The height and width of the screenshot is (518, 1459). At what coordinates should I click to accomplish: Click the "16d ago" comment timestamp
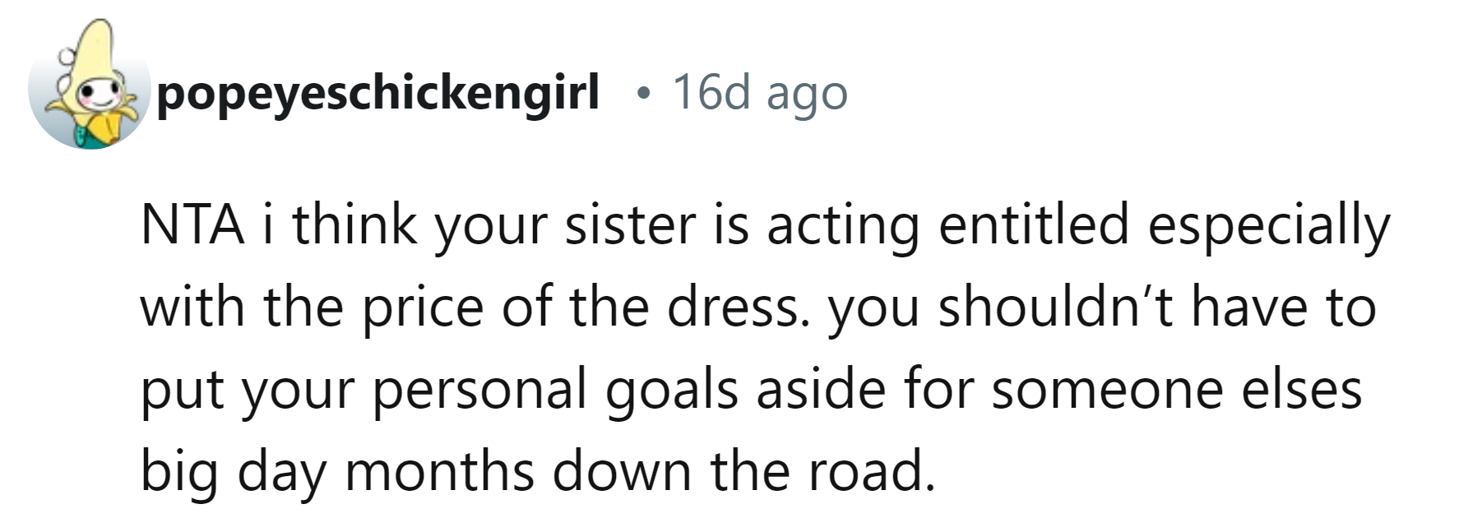pos(759,93)
